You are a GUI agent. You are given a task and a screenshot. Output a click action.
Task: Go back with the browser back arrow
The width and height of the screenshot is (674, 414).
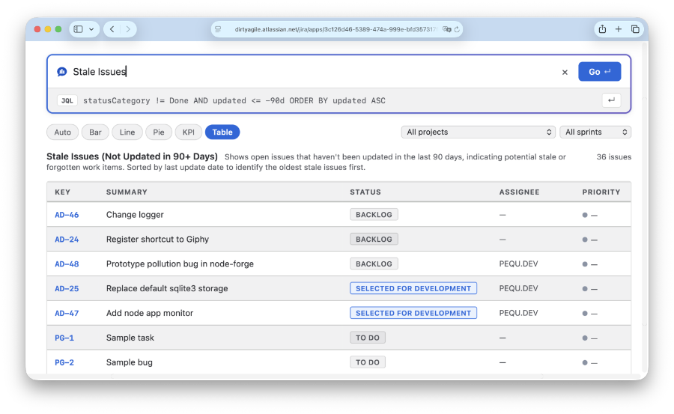[112, 29]
